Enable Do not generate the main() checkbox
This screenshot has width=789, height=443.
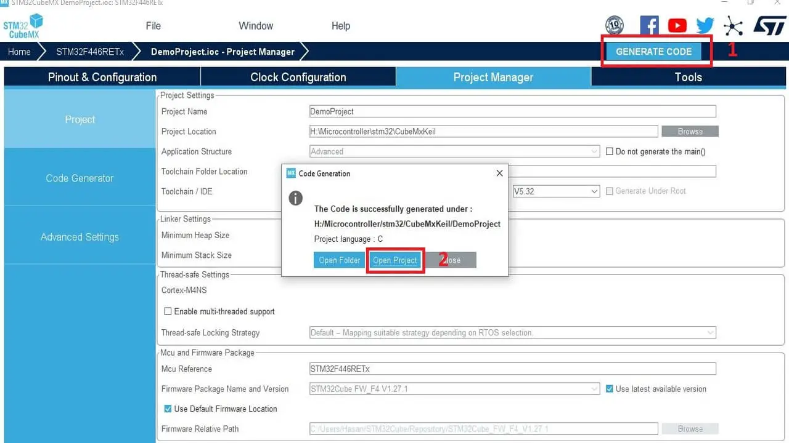tap(609, 151)
